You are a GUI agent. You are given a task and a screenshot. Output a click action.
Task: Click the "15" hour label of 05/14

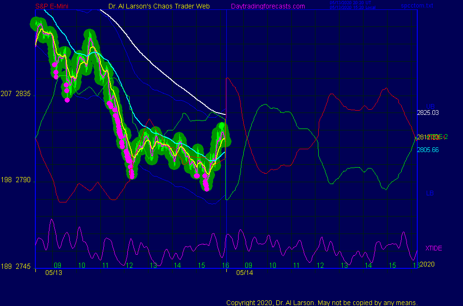(x=392, y=266)
